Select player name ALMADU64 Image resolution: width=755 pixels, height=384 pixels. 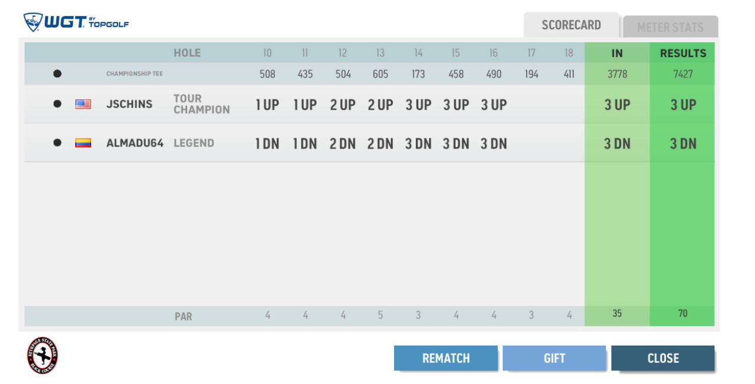(135, 143)
